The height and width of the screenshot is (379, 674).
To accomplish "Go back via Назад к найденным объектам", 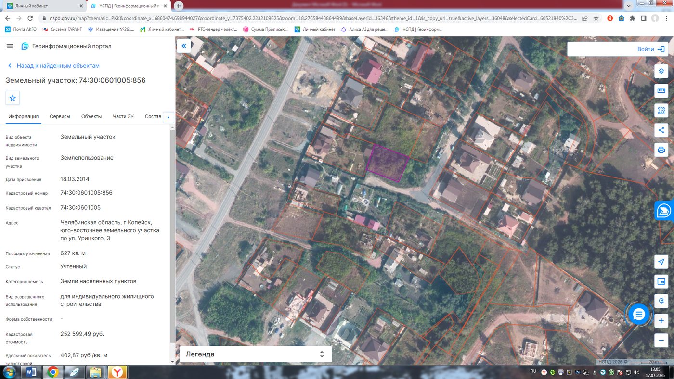I will (x=53, y=65).
